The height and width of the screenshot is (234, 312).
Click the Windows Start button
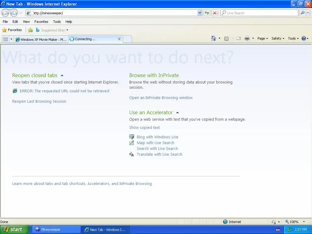point(15,229)
